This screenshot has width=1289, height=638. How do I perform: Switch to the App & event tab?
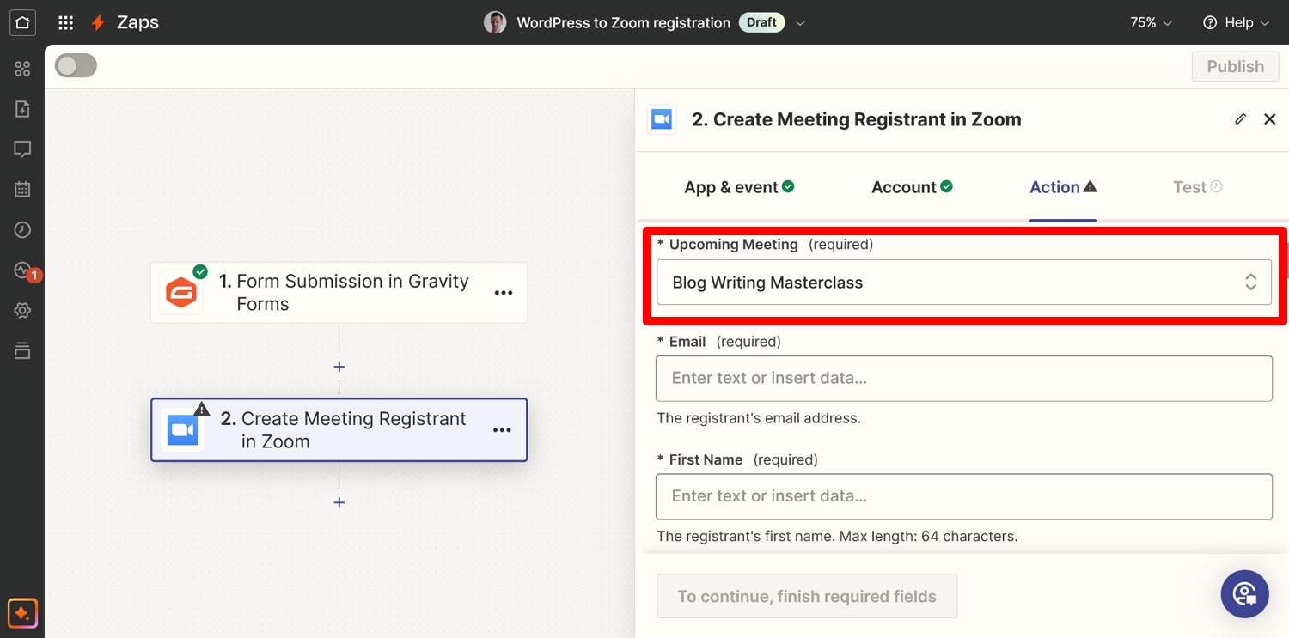coord(739,187)
